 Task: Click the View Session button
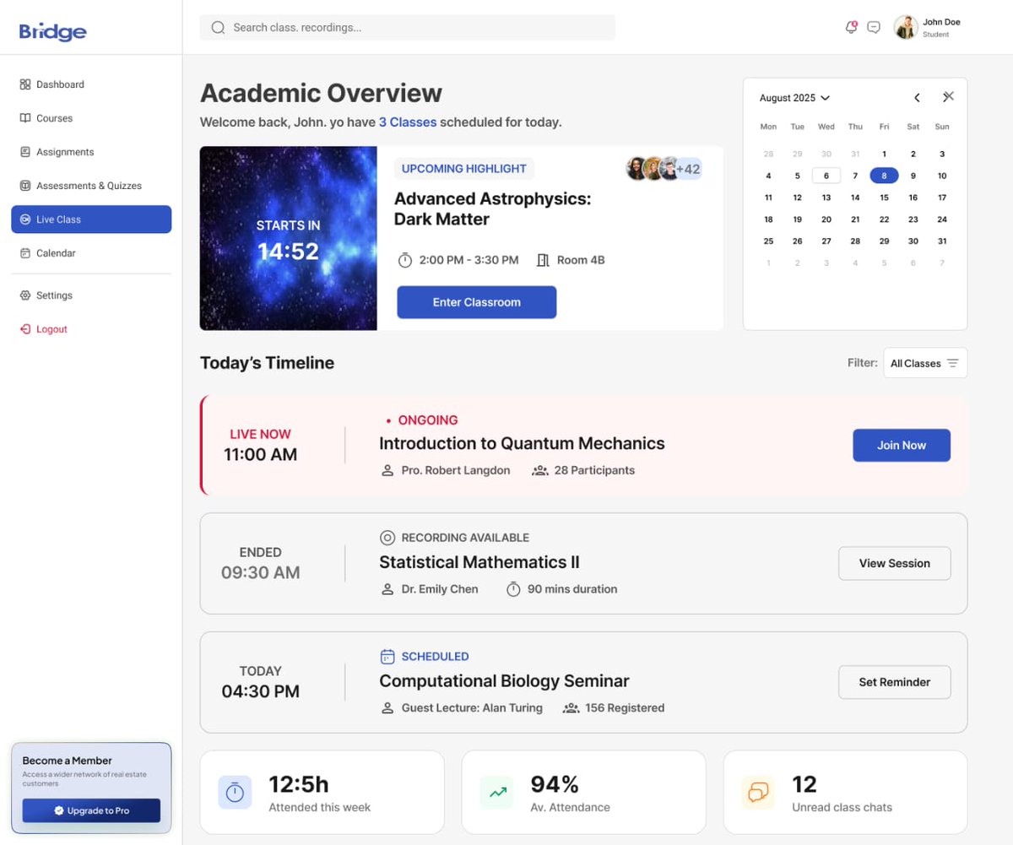pos(895,563)
